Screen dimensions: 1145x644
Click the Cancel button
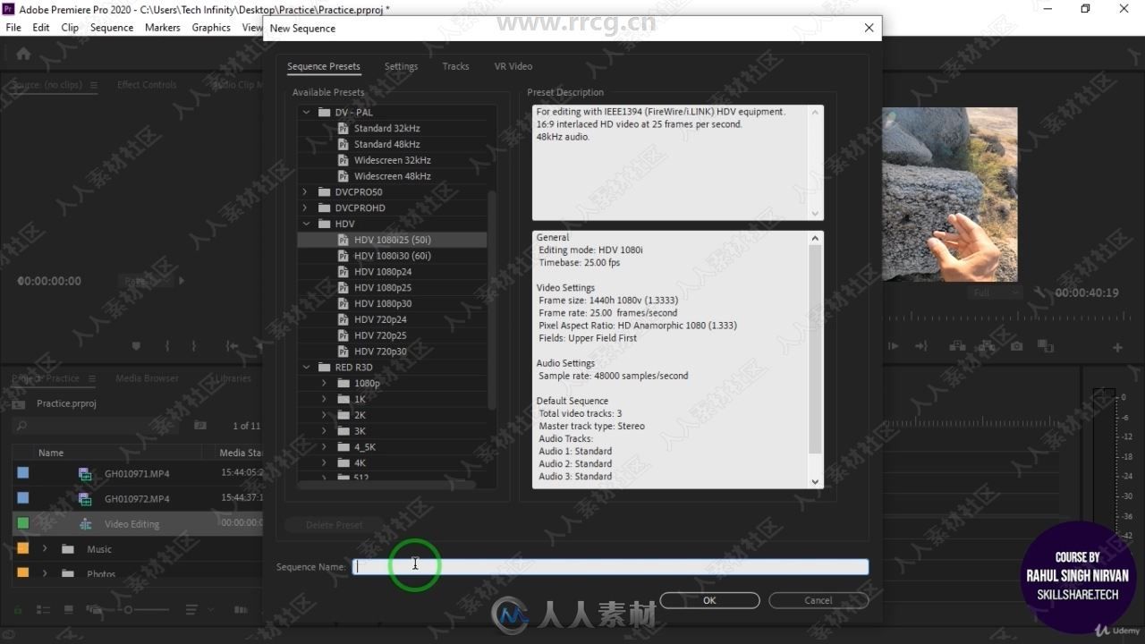pyautogui.click(x=818, y=600)
